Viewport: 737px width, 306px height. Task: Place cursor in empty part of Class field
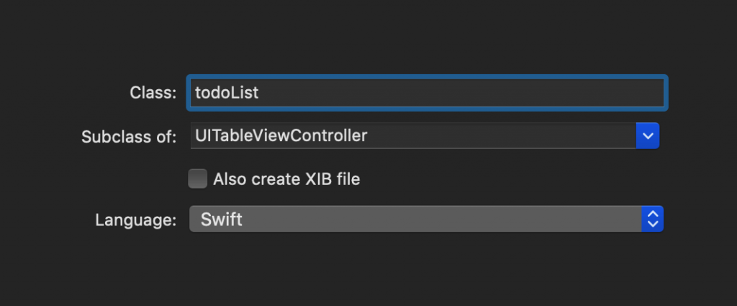(x=468, y=93)
